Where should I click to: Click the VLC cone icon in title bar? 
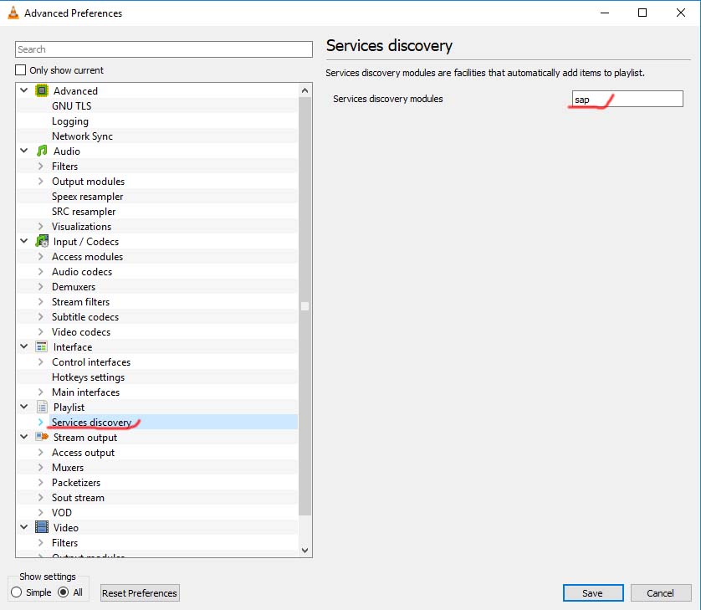pos(13,13)
